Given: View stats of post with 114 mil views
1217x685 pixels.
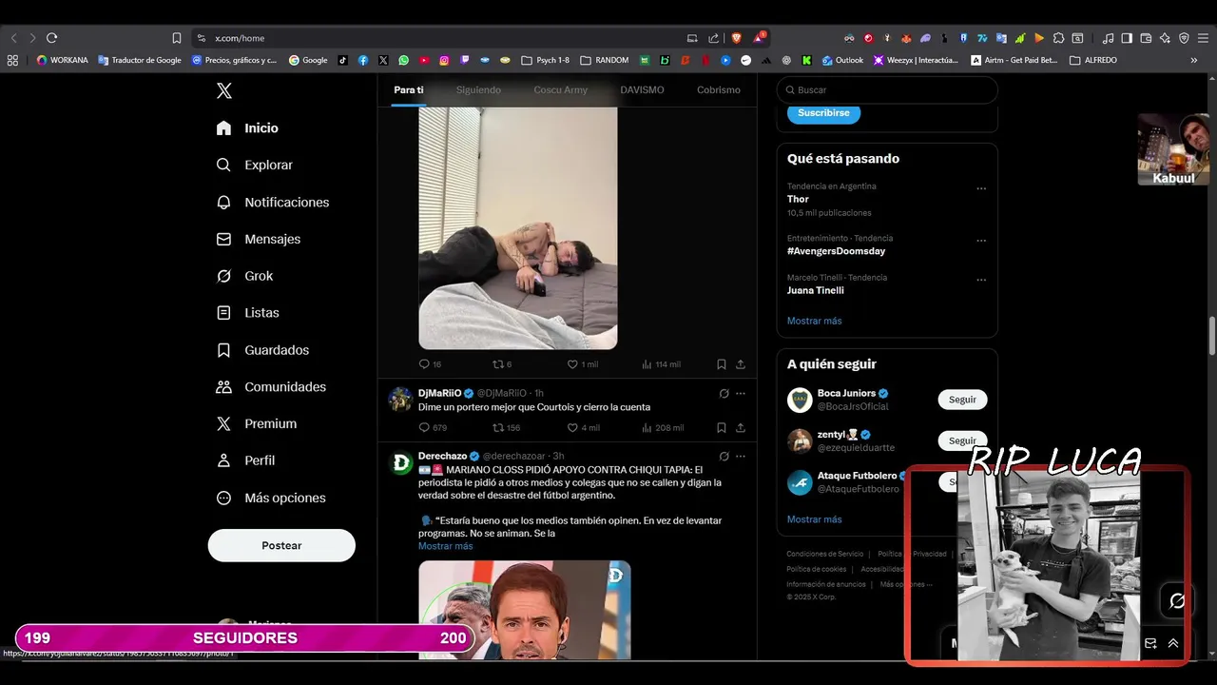Looking at the screenshot, I should pos(661,364).
